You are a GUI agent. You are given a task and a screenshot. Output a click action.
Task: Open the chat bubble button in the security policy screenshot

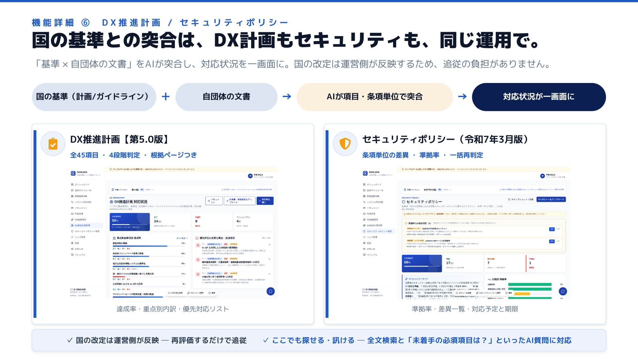click(x=563, y=291)
